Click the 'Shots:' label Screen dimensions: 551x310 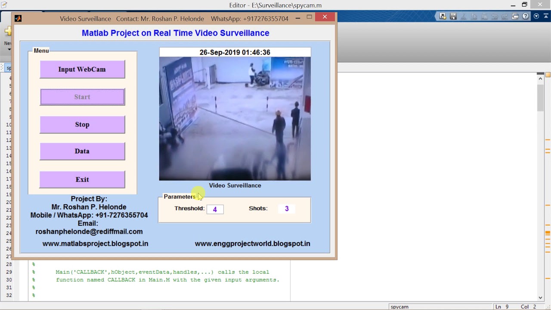click(x=258, y=208)
